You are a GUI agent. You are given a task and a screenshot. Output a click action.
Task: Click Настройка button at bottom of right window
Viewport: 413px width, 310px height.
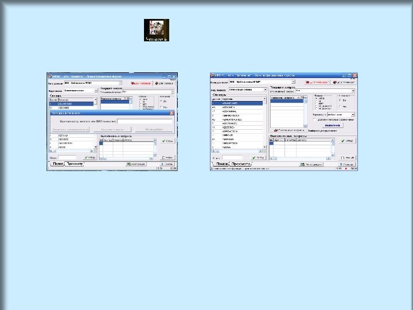click(311, 165)
